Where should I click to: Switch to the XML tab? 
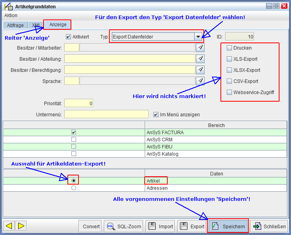[x=36, y=25]
